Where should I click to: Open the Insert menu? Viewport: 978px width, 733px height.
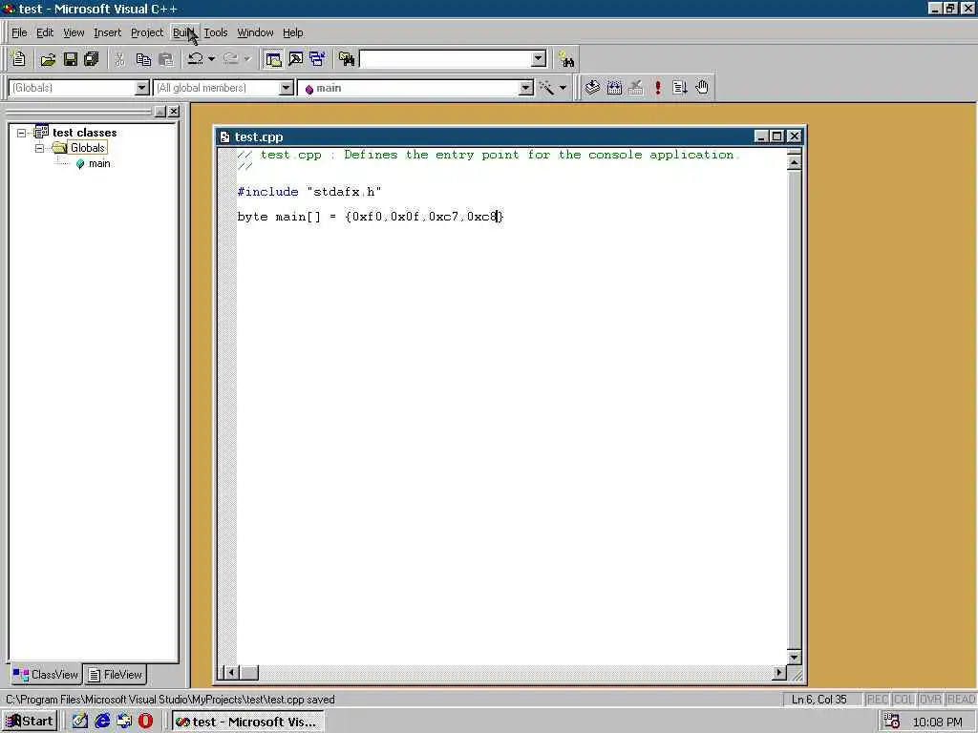click(107, 33)
